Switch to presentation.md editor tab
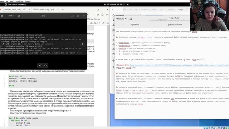 [x=175, y=25]
